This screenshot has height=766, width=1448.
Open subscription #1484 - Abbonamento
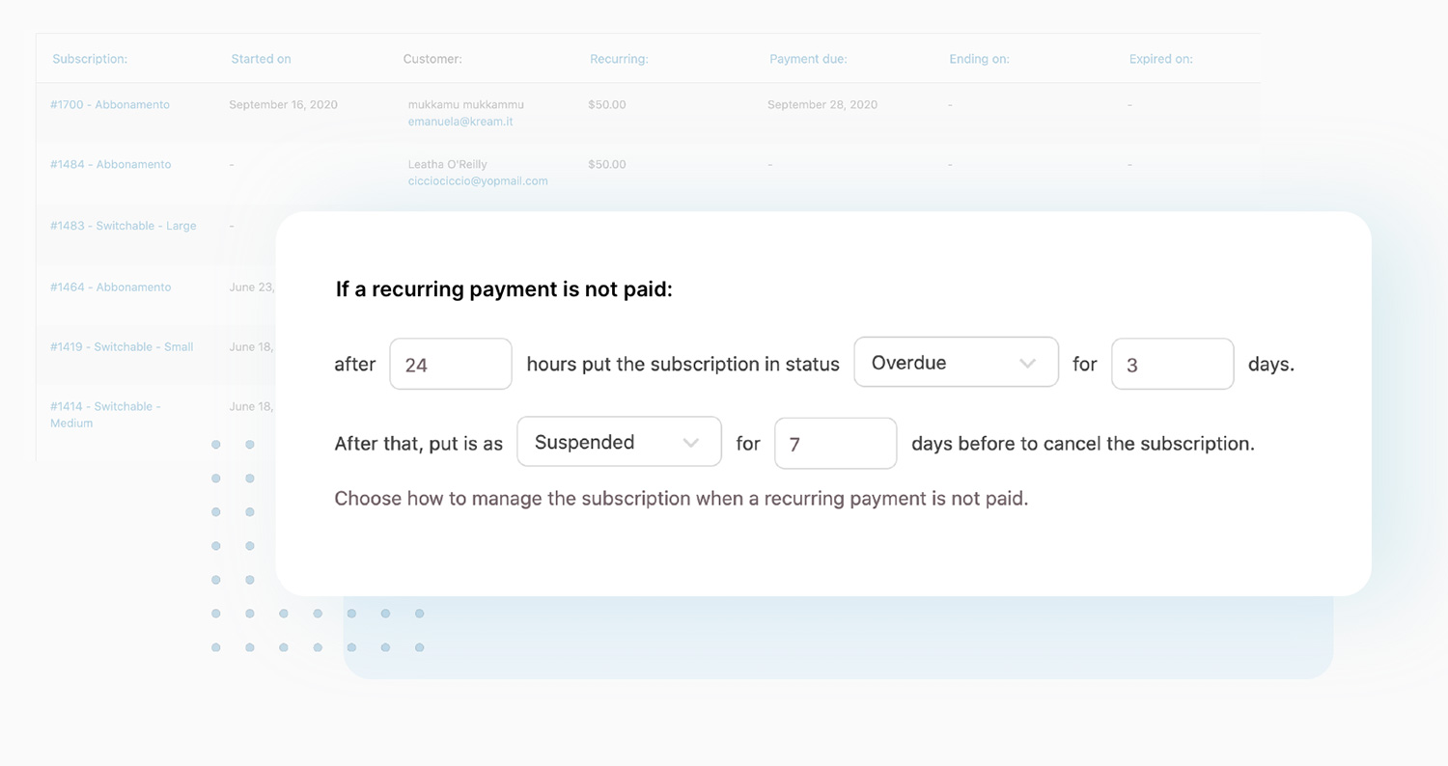[x=109, y=164]
